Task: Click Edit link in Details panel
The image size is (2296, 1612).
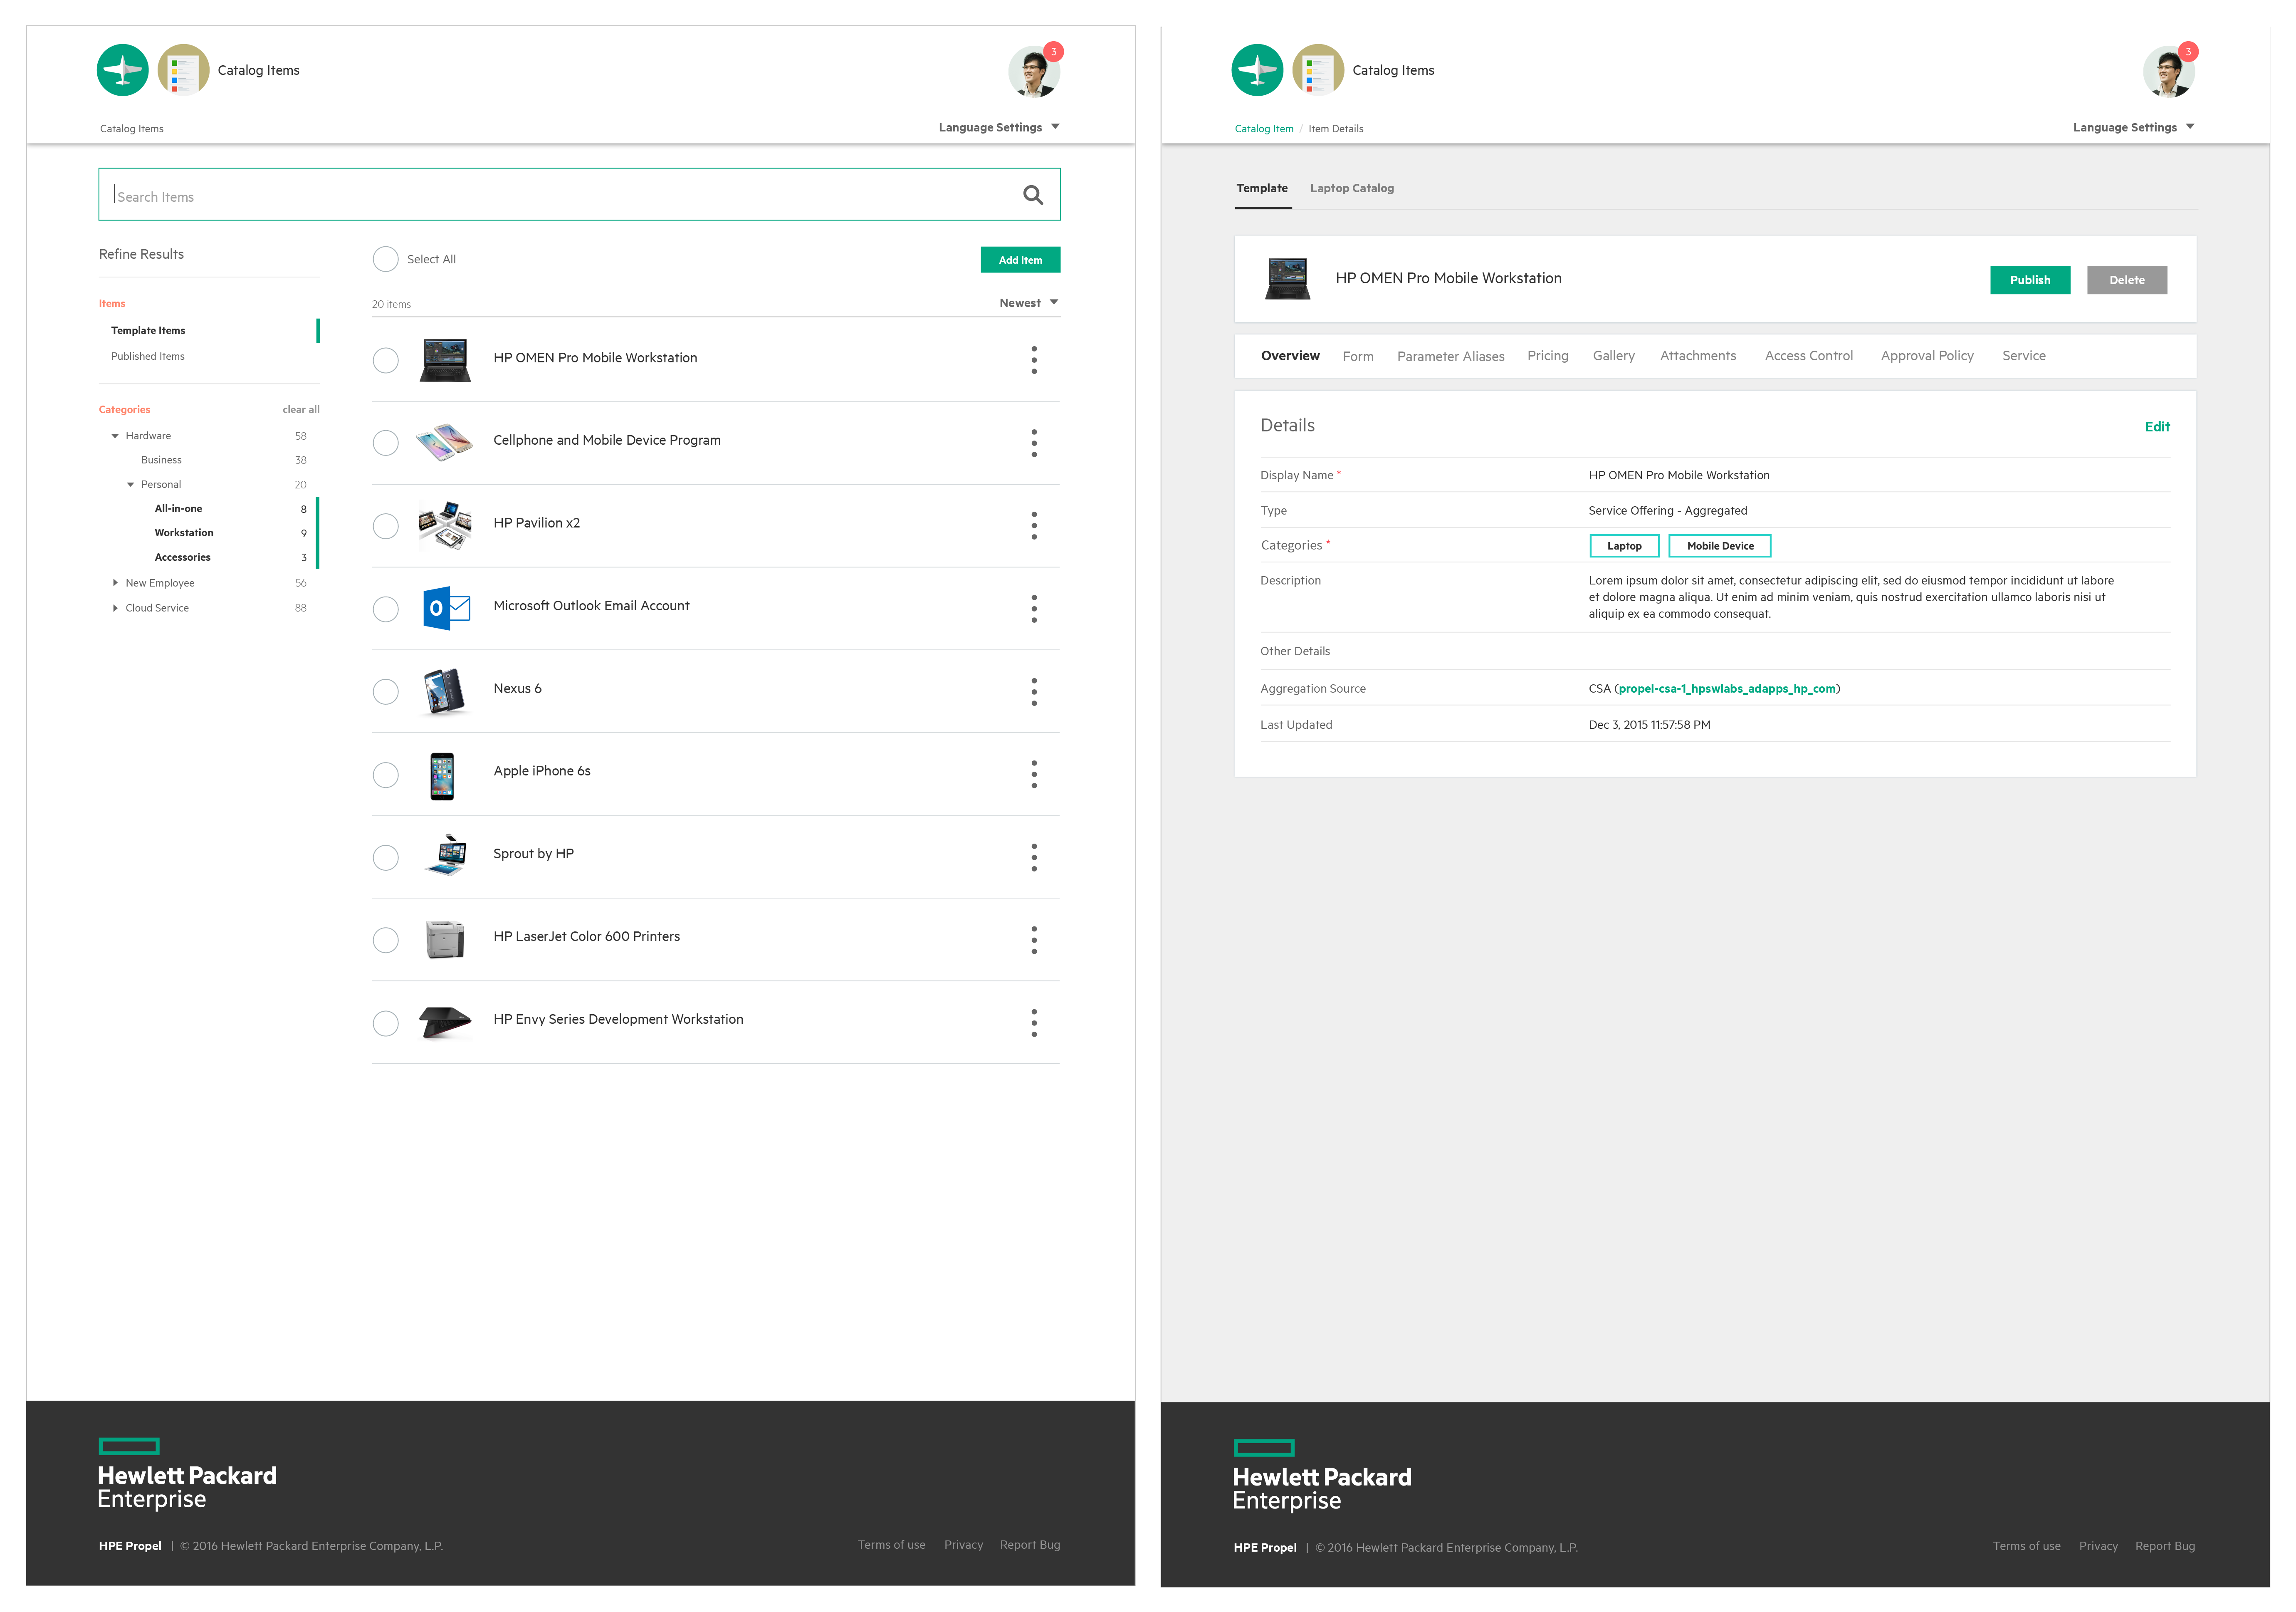Action: pos(2157,427)
